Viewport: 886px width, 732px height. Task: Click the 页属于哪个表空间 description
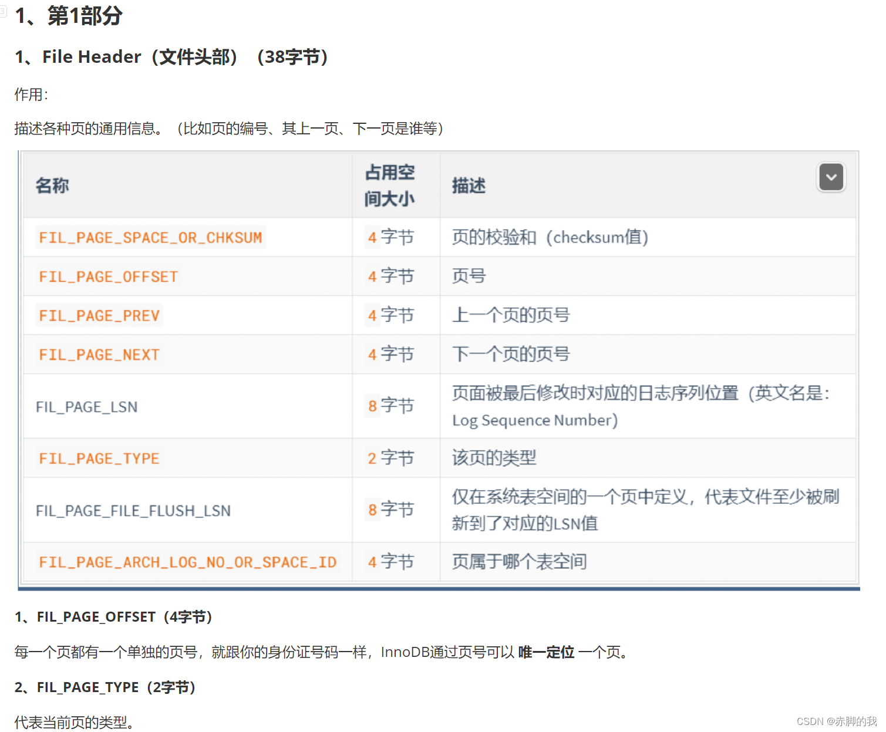[519, 562]
